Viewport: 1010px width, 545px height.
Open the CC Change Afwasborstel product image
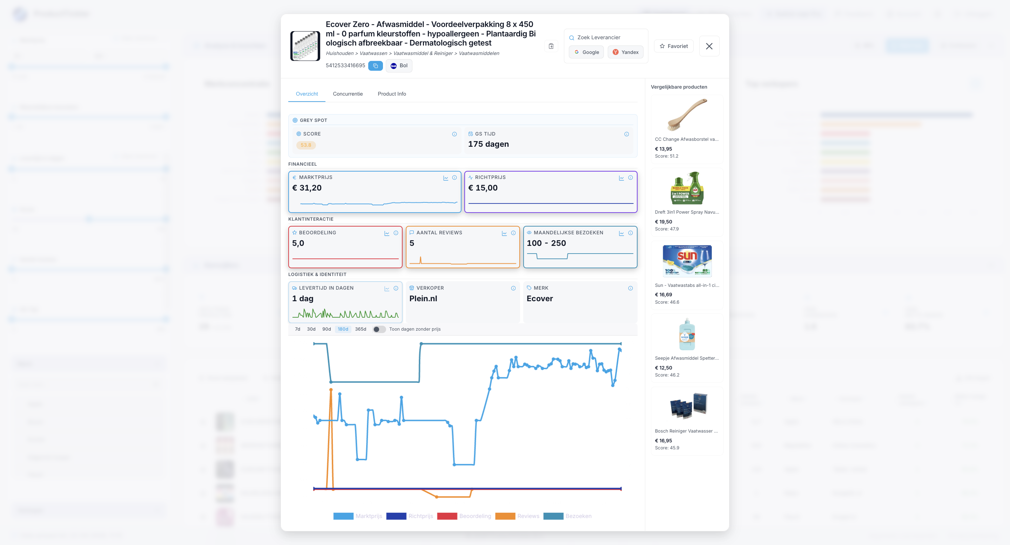point(687,115)
